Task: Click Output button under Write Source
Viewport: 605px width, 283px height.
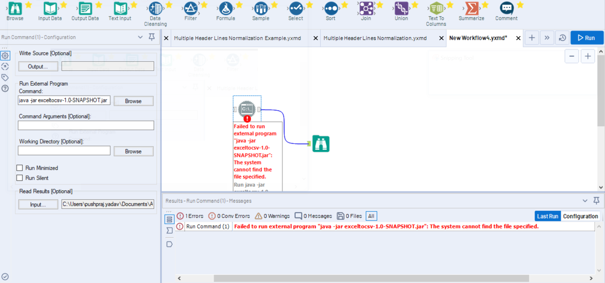Action: click(38, 66)
